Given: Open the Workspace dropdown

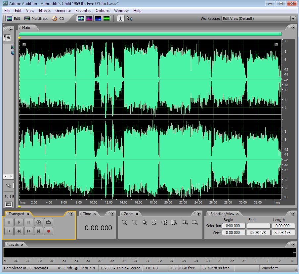Looking at the screenshot, I should (x=293, y=19).
